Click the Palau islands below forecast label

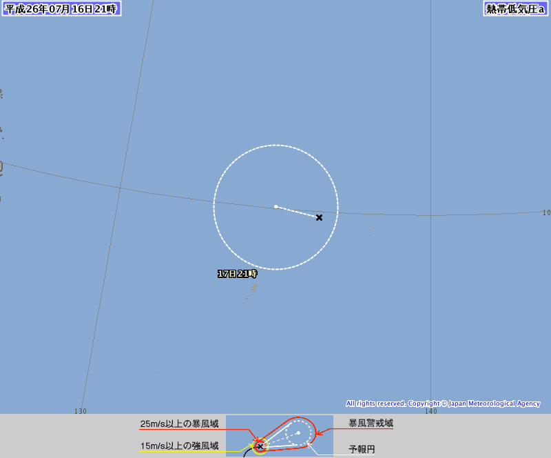tap(249, 294)
